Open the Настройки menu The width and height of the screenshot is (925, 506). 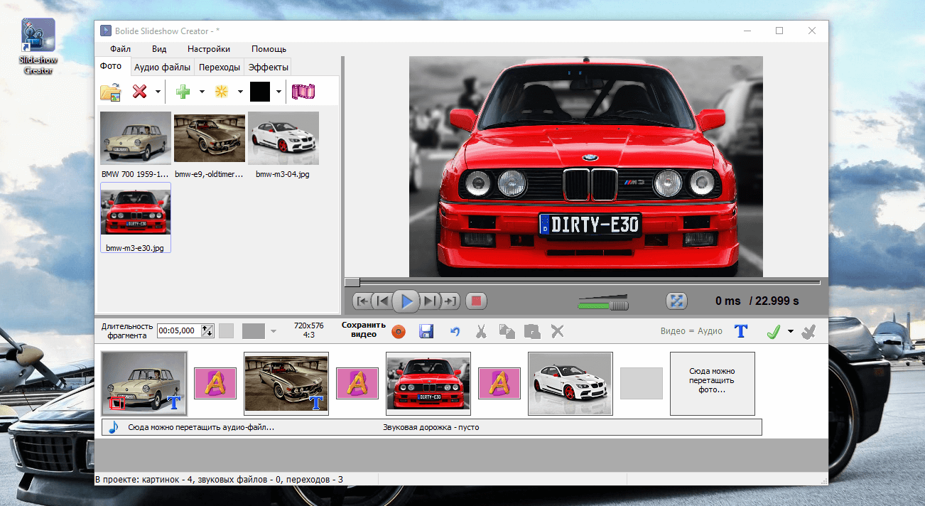point(209,49)
